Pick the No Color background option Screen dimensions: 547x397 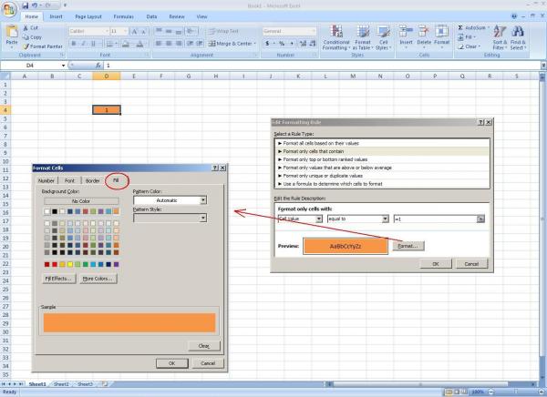point(81,200)
